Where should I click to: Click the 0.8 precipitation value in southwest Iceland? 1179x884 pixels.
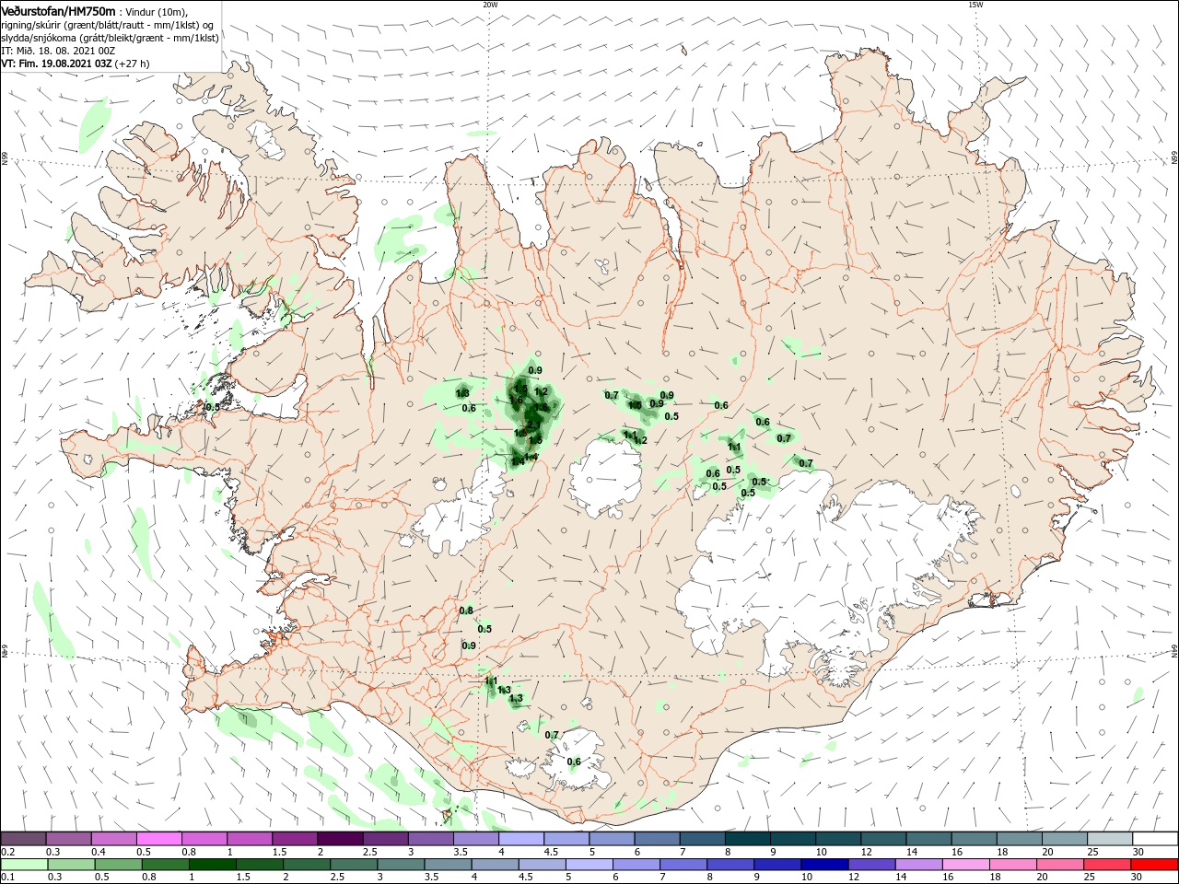(466, 611)
